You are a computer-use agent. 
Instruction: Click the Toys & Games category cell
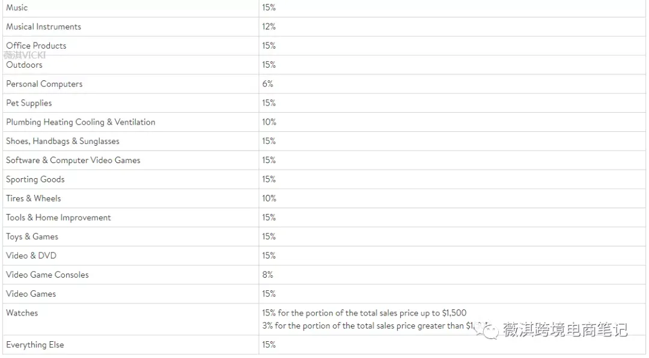(131, 237)
